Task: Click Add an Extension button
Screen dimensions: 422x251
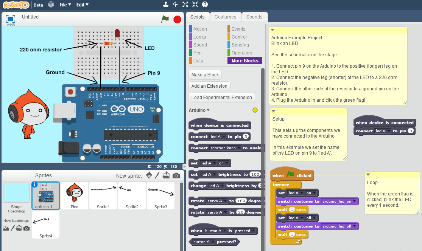Action: point(209,86)
